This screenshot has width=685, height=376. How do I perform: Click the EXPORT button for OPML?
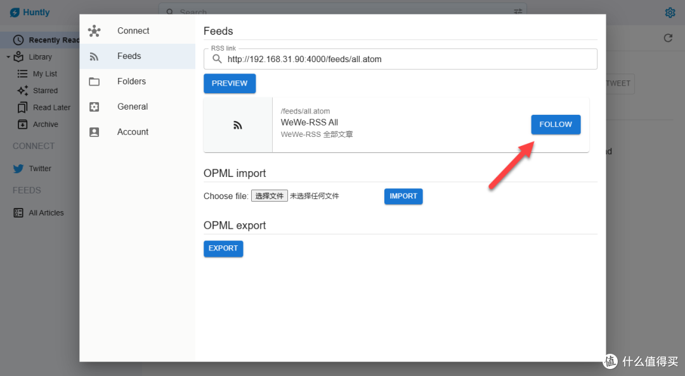pos(223,249)
